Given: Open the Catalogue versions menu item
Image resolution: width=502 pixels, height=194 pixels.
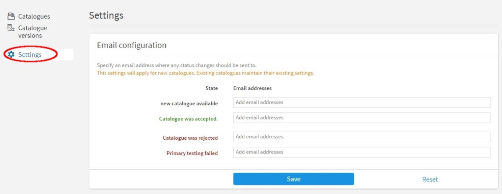Looking at the screenshot, I should 33,32.
